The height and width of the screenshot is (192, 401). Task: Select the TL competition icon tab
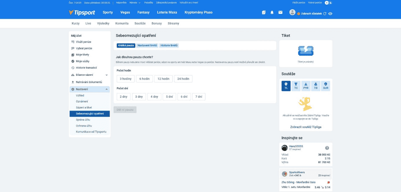[286, 86]
